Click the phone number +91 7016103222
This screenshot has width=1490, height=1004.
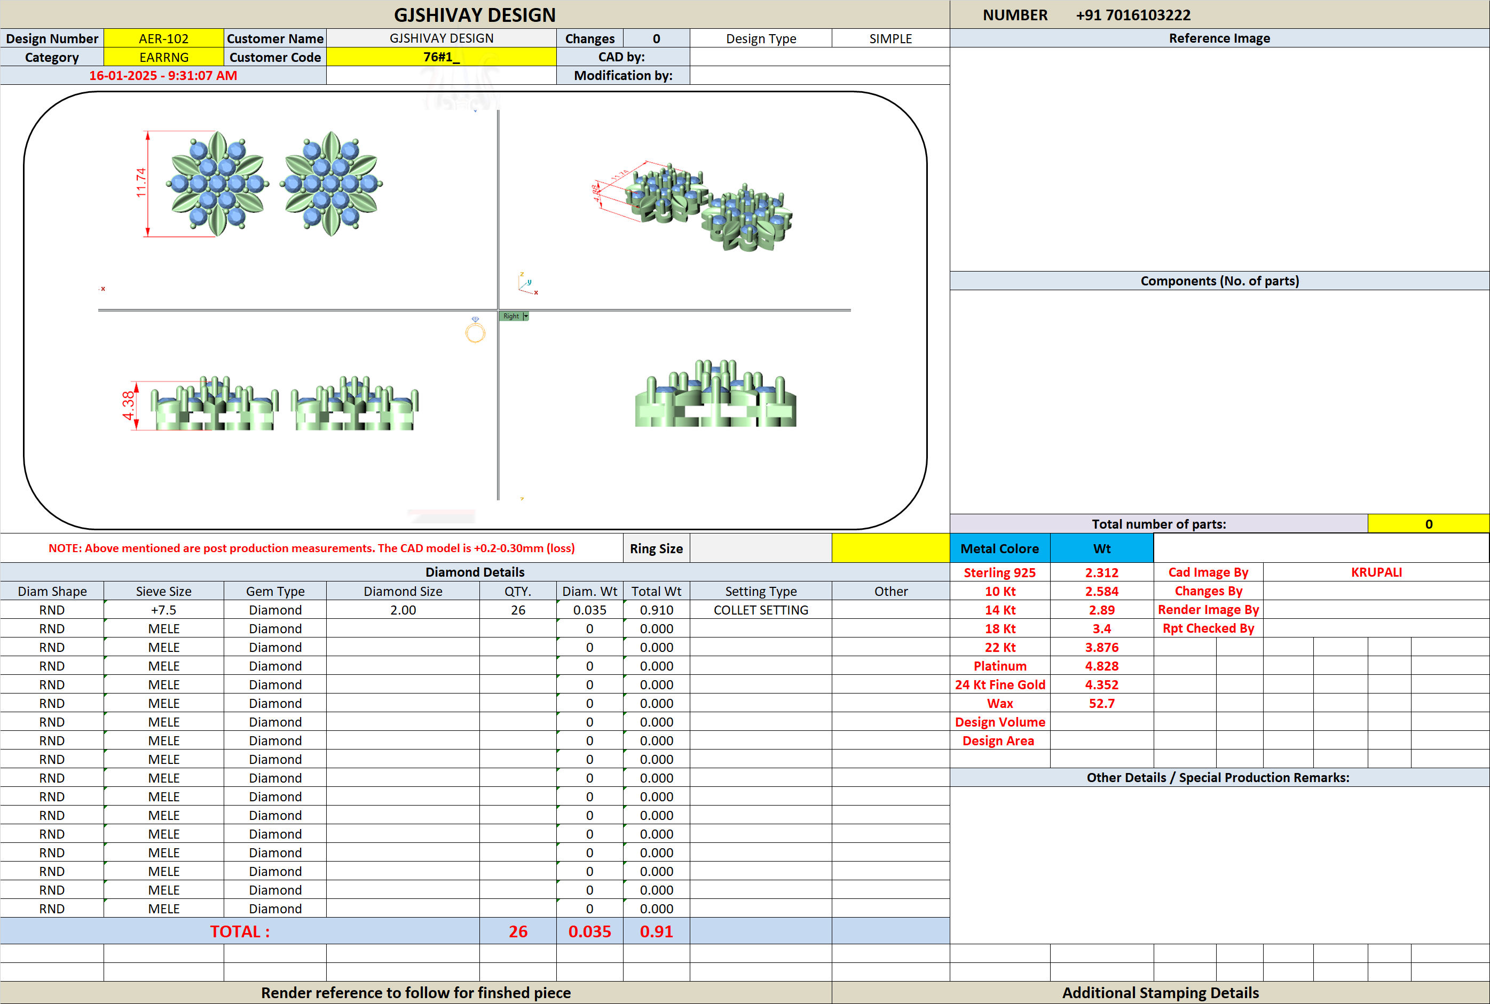pyautogui.click(x=1132, y=15)
